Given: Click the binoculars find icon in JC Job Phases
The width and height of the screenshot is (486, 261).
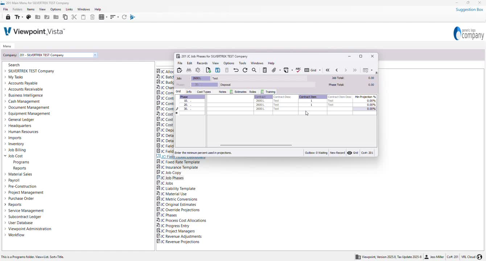Looking at the screenshot, I should tap(189, 70).
